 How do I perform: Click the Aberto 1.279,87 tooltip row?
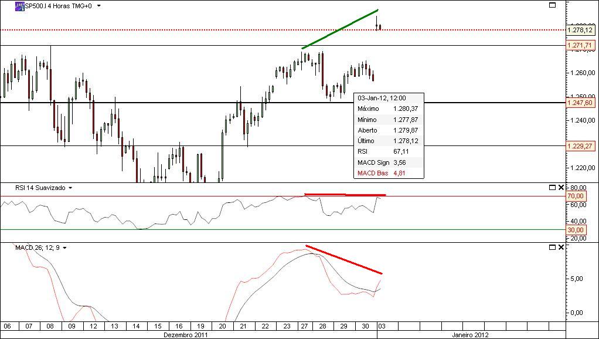point(389,130)
